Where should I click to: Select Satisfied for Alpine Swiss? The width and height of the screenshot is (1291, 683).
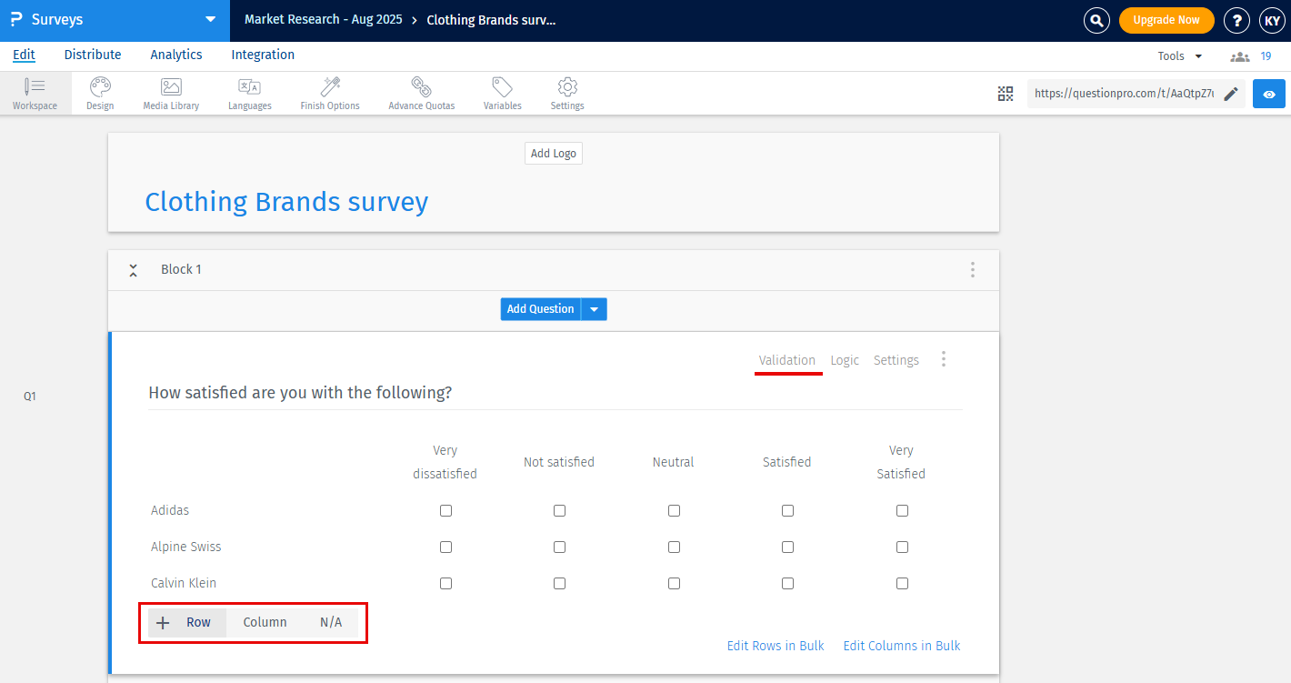[x=787, y=547]
